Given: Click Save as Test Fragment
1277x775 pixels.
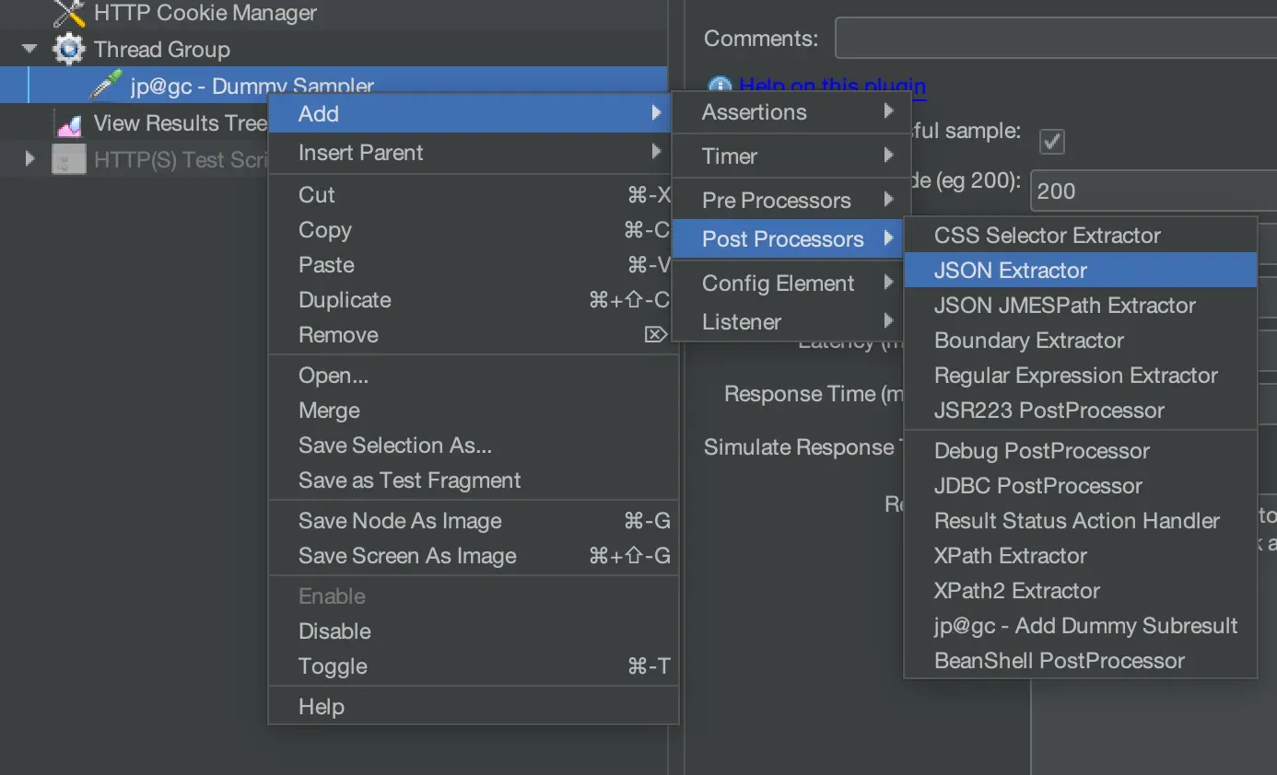Looking at the screenshot, I should pos(410,480).
